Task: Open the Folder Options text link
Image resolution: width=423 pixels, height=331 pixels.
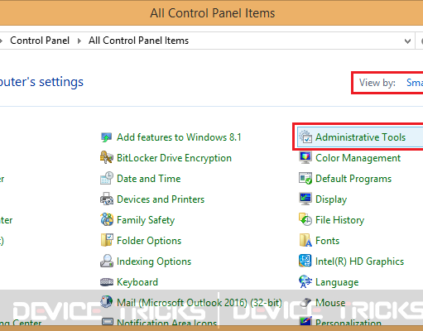Action: point(149,241)
